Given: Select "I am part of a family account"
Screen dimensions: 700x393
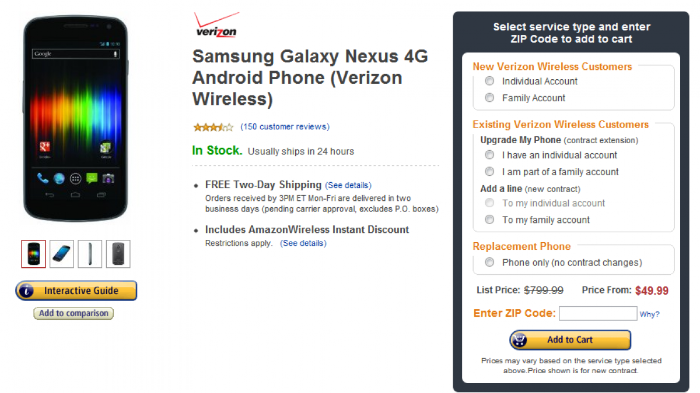Looking at the screenshot, I should tap(490, 172).
